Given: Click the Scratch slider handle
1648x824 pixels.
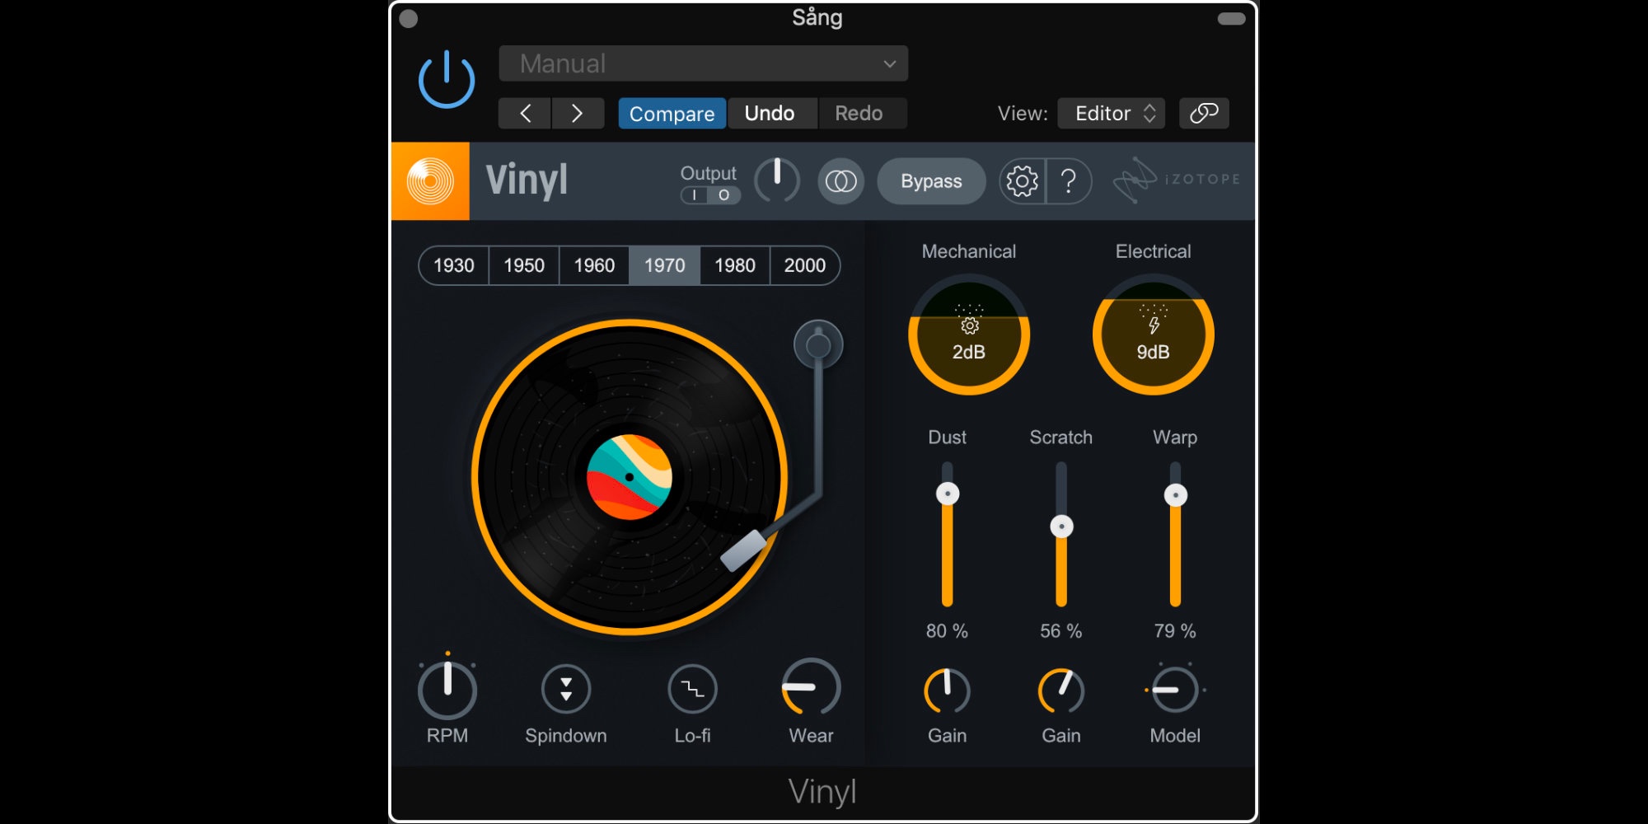Looking at the screenshot, I should 1061,526.
